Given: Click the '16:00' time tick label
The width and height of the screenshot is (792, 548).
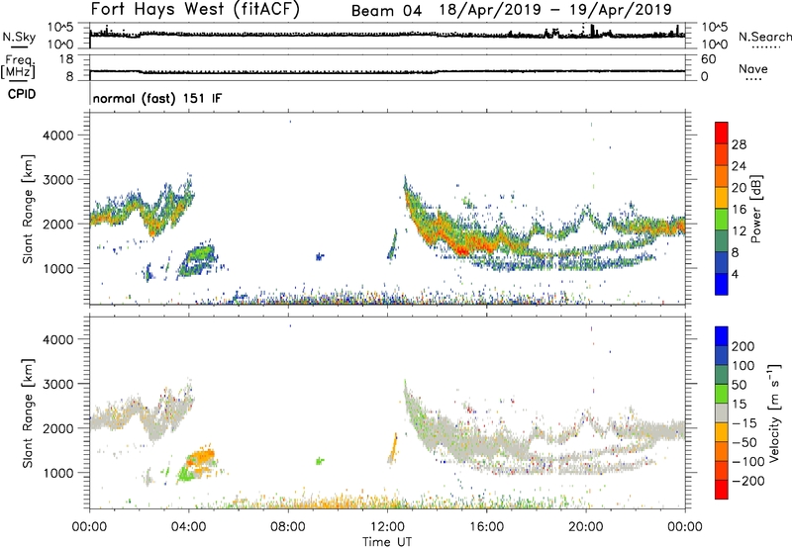Looking at the screenshot, I should click(486, 527).
